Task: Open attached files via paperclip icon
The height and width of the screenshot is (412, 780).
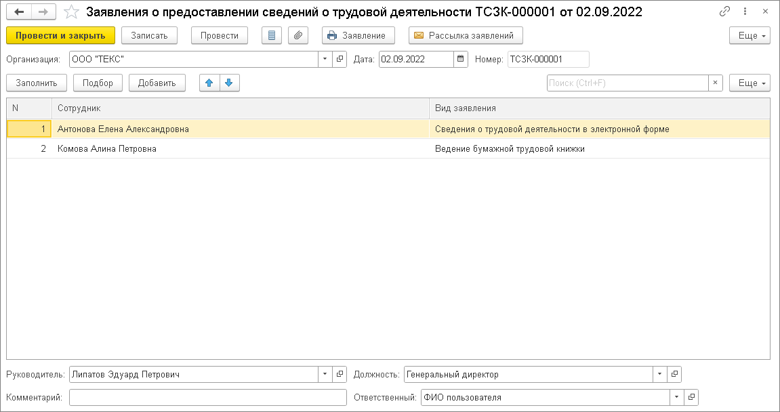Action: click(x=298, y=35)
